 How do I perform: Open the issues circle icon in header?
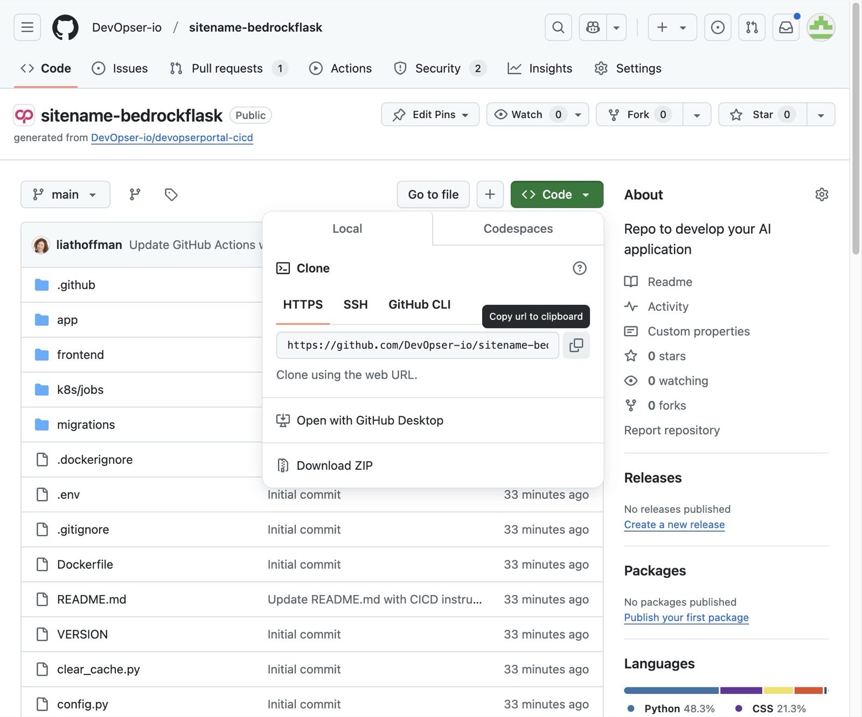coord(718,27)
